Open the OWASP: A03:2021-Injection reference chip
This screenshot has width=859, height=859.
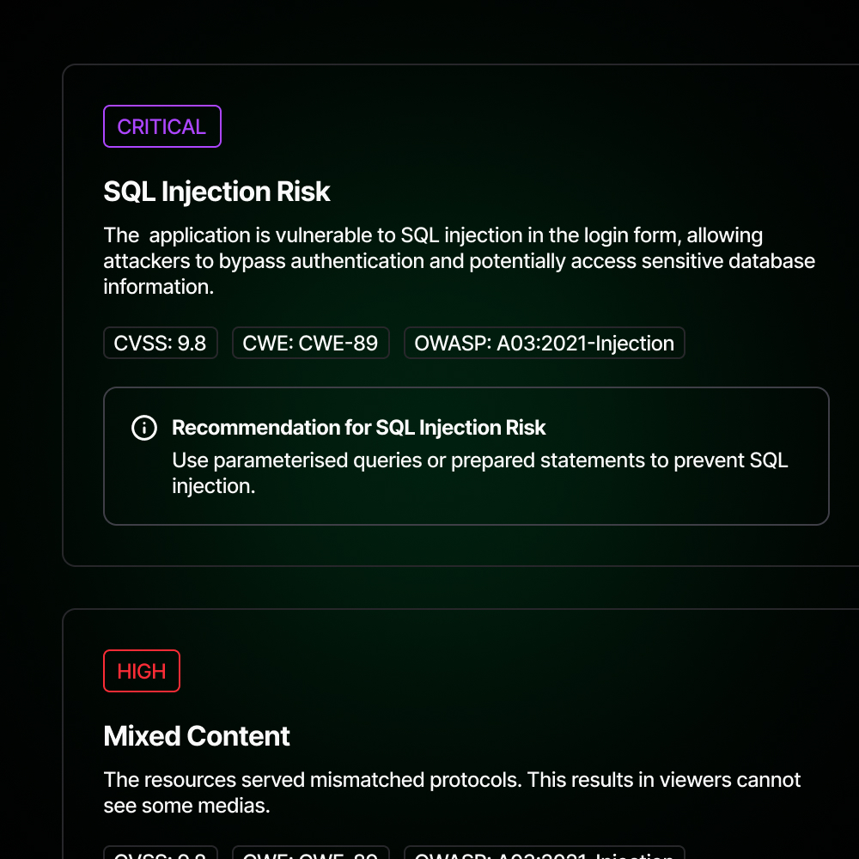click(544, 343)
